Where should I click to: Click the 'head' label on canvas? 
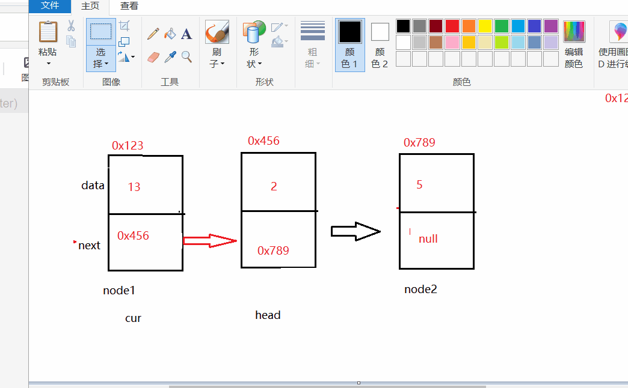[x=268, y=315]
